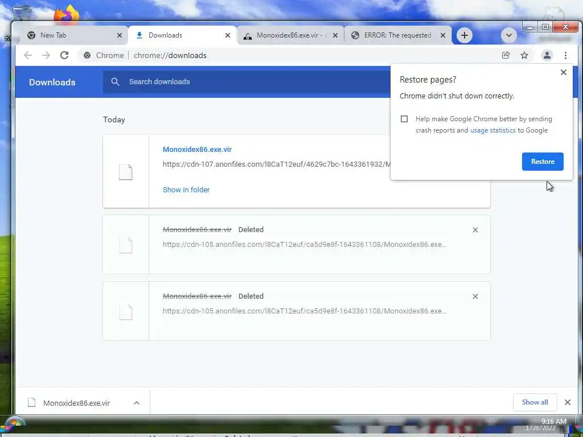583x437 pixels.
Task: Click the Restore button
Action: 543,162
